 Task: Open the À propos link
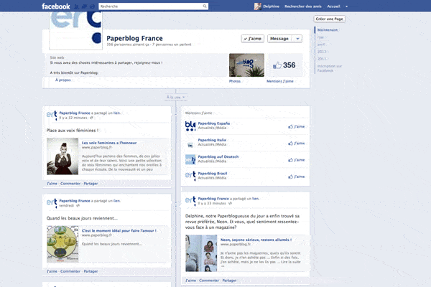63,80
